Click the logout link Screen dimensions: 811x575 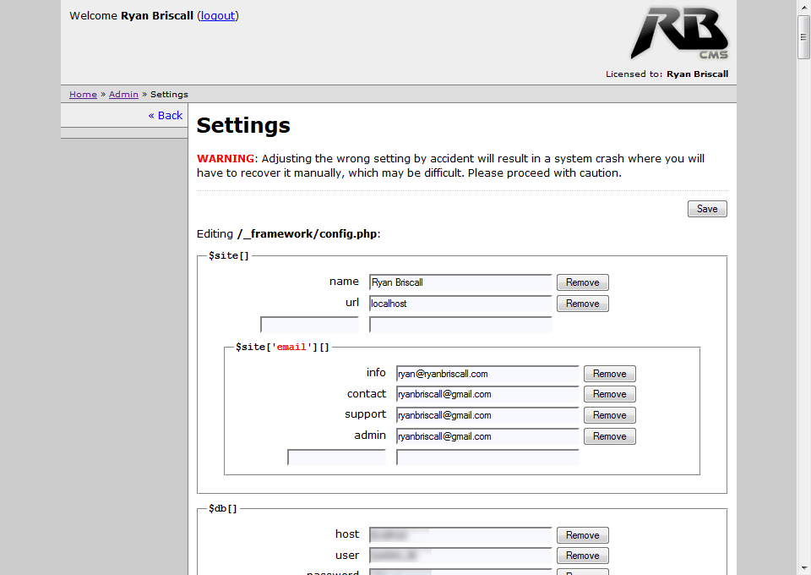point(218,15)
